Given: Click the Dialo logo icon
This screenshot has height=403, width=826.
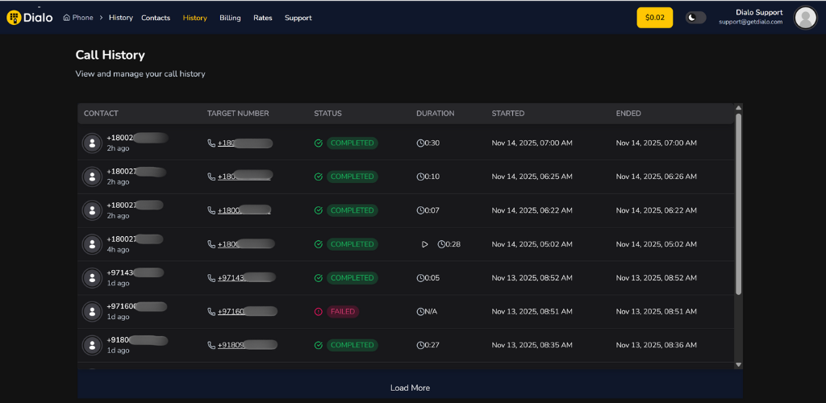Looking at the screenshot, I should pyautogui.click(x=13, y=18).
